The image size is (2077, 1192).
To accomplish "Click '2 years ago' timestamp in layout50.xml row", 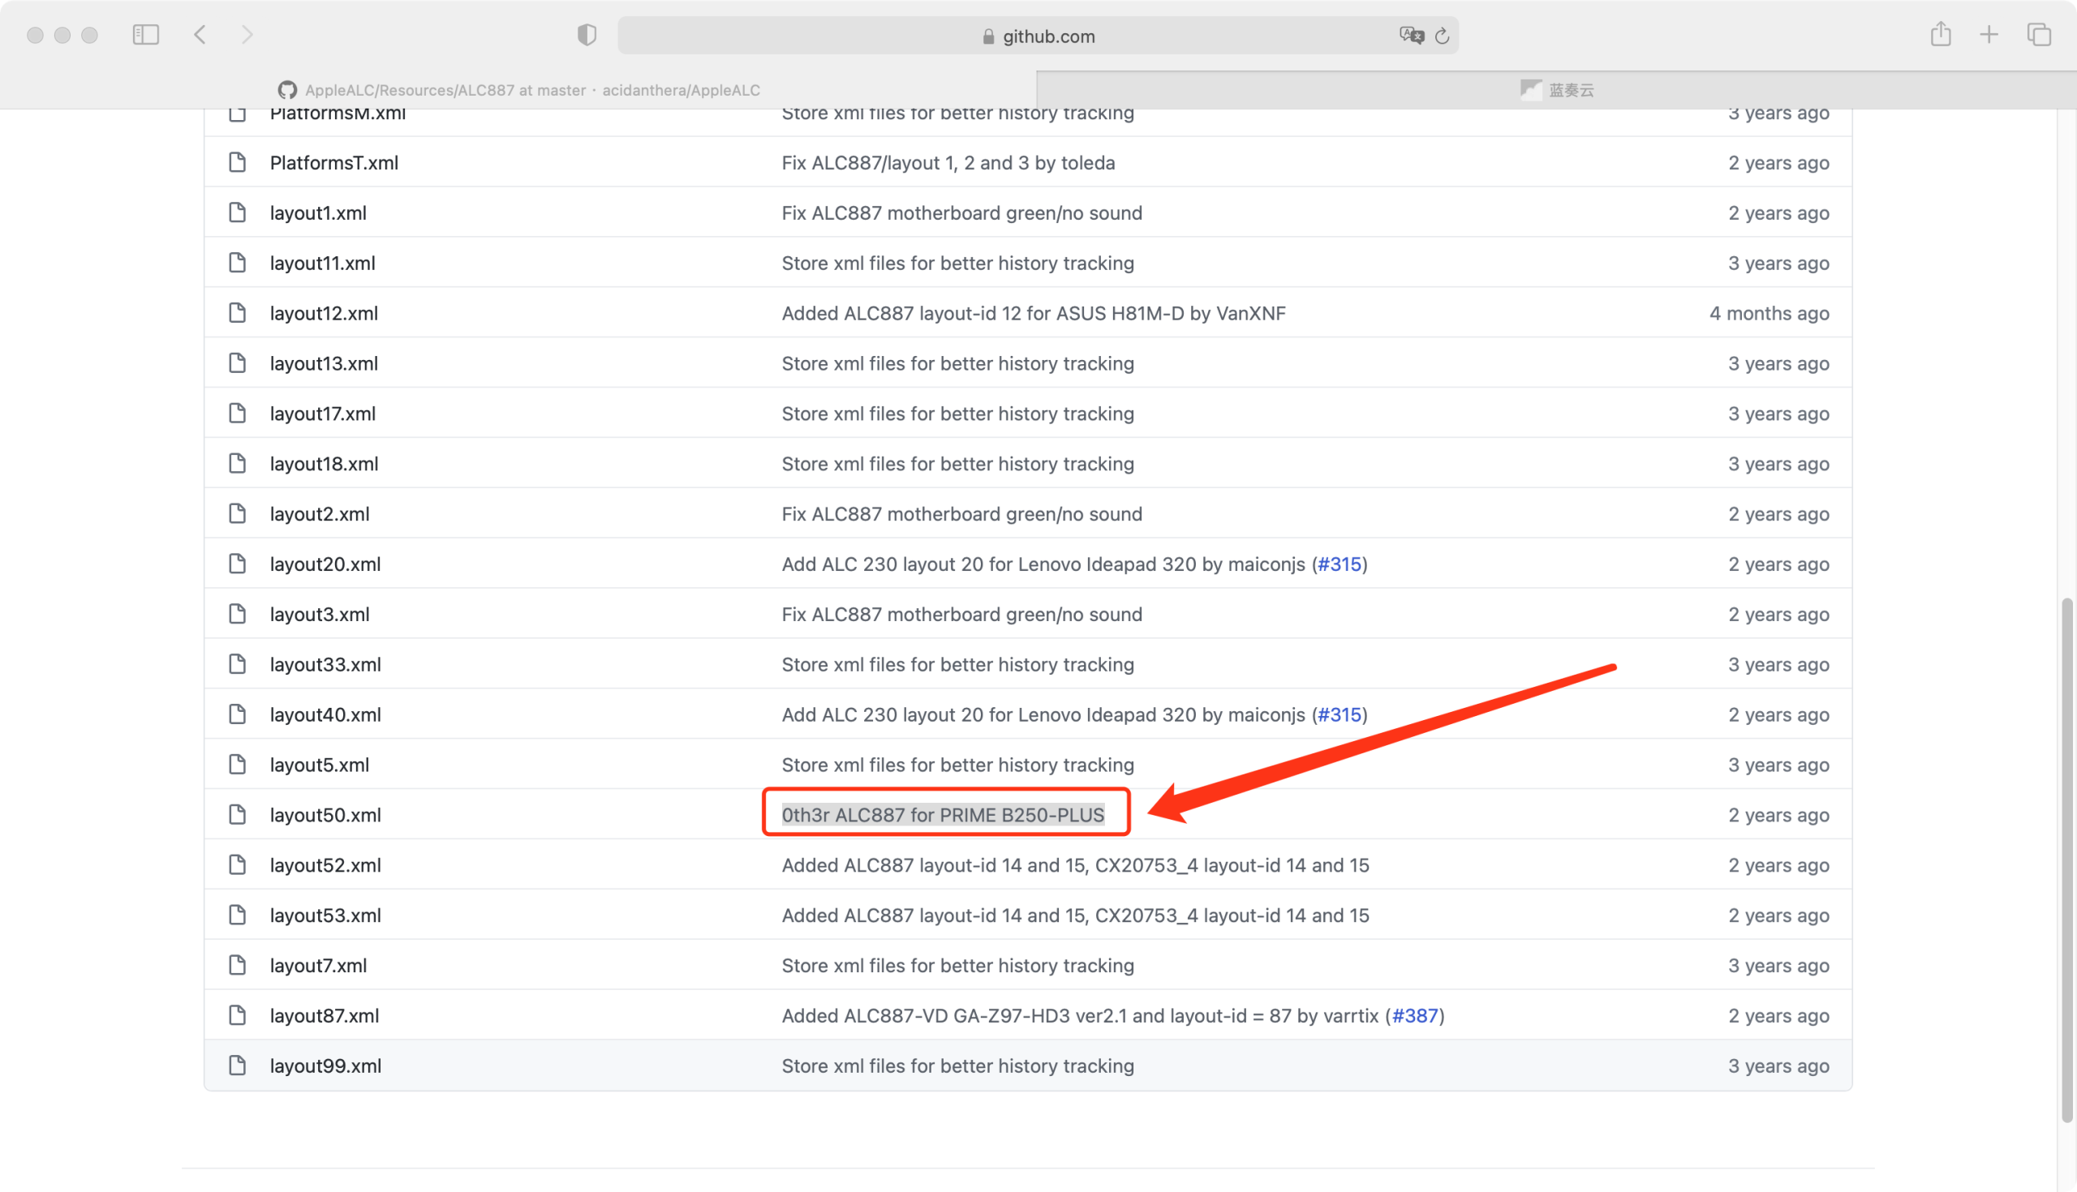I will [1779, 815].
